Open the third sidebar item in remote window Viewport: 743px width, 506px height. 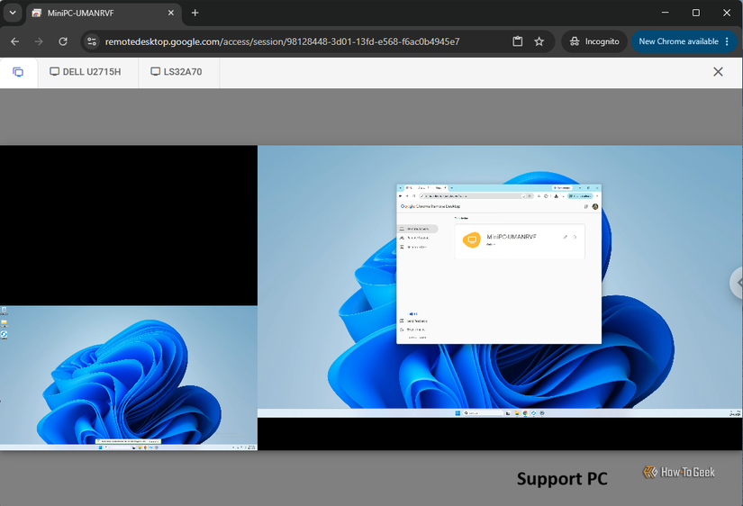[x=414, y=247]
